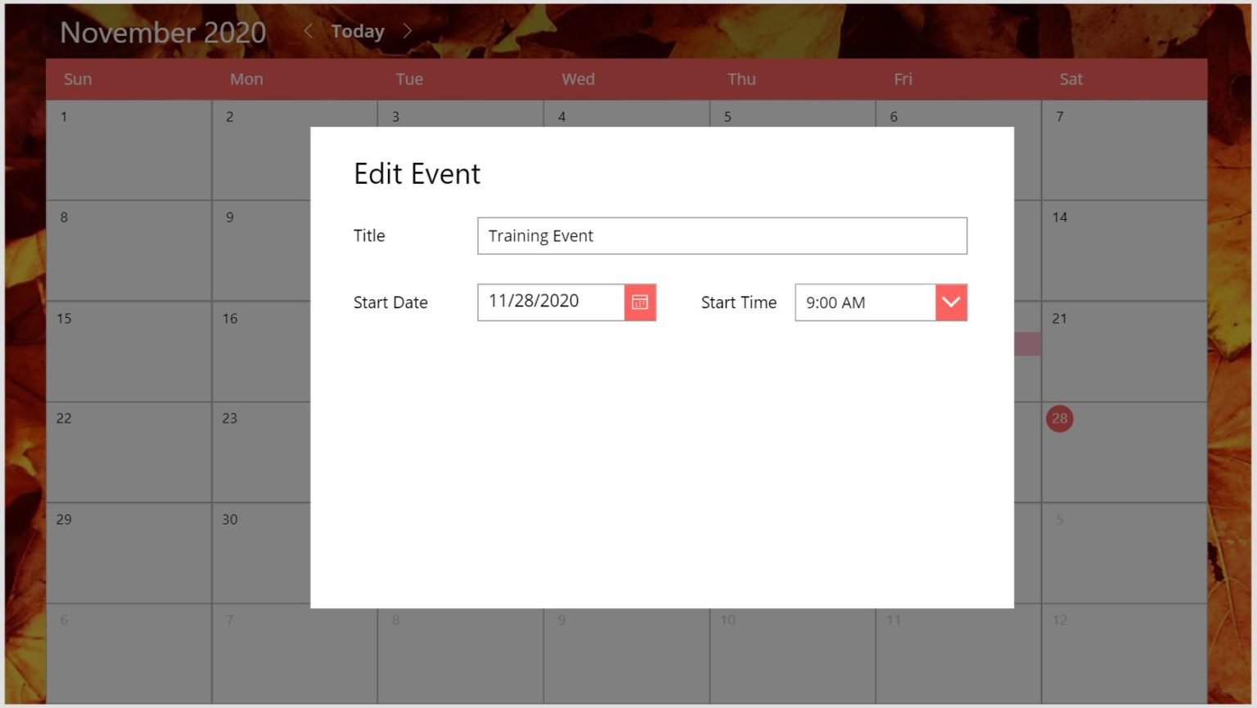Expand the Start Time dropdown arrow

(950, 302)
